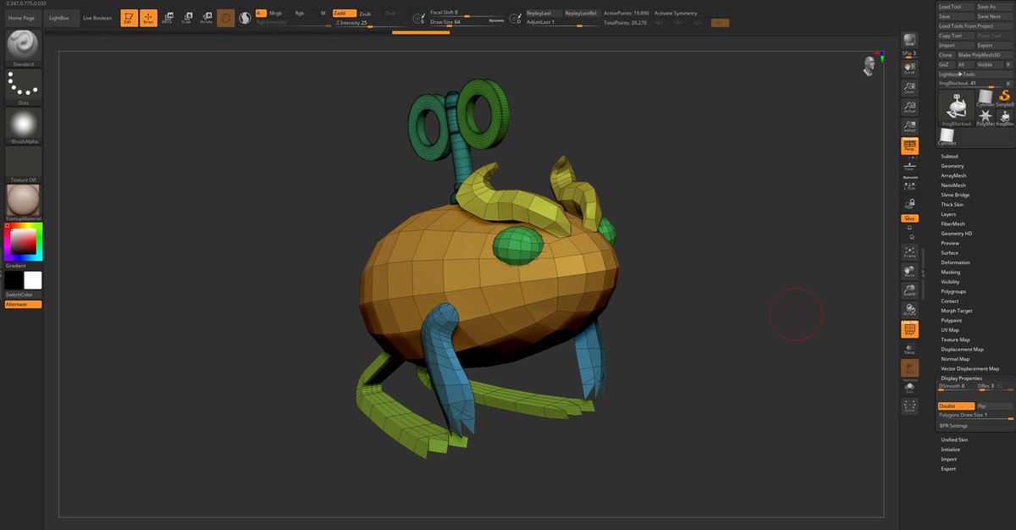Click the BPR render button

pos(909,41)
